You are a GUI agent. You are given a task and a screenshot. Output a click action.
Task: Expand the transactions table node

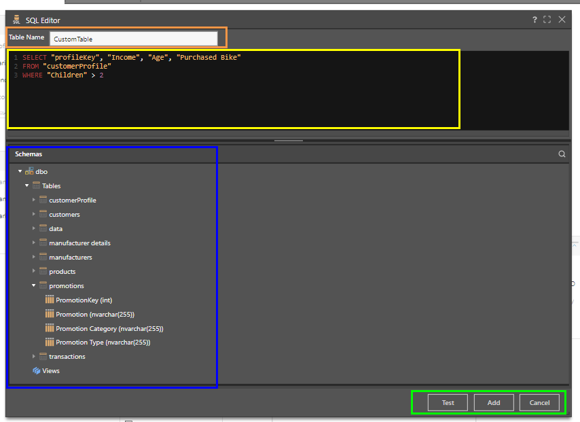click(34, 357)
